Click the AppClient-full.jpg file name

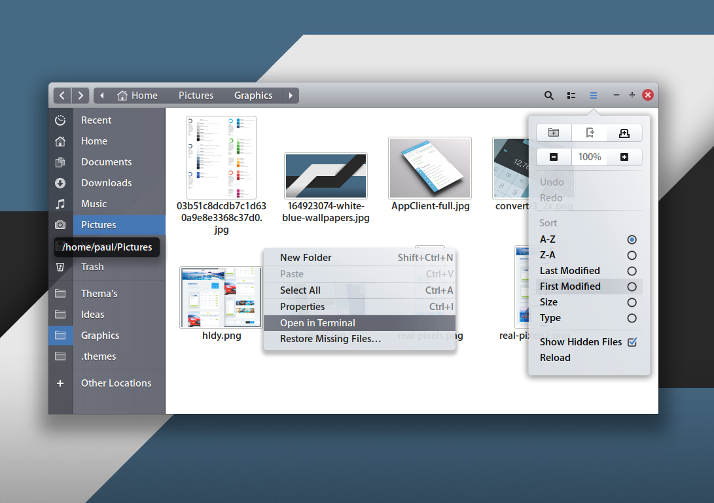(431, 206)
